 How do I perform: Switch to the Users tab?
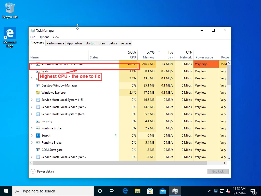102,43
